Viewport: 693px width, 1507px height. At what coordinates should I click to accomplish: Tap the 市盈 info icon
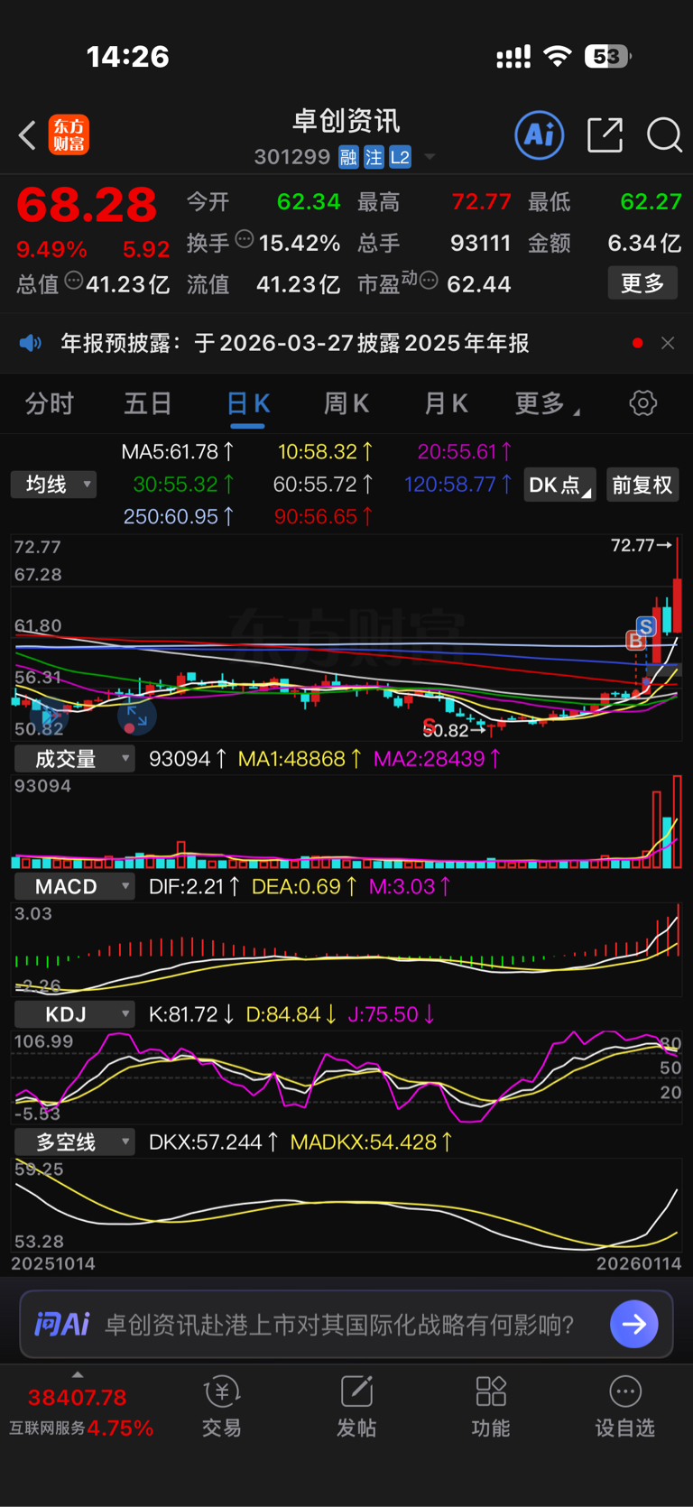(430, 281)
